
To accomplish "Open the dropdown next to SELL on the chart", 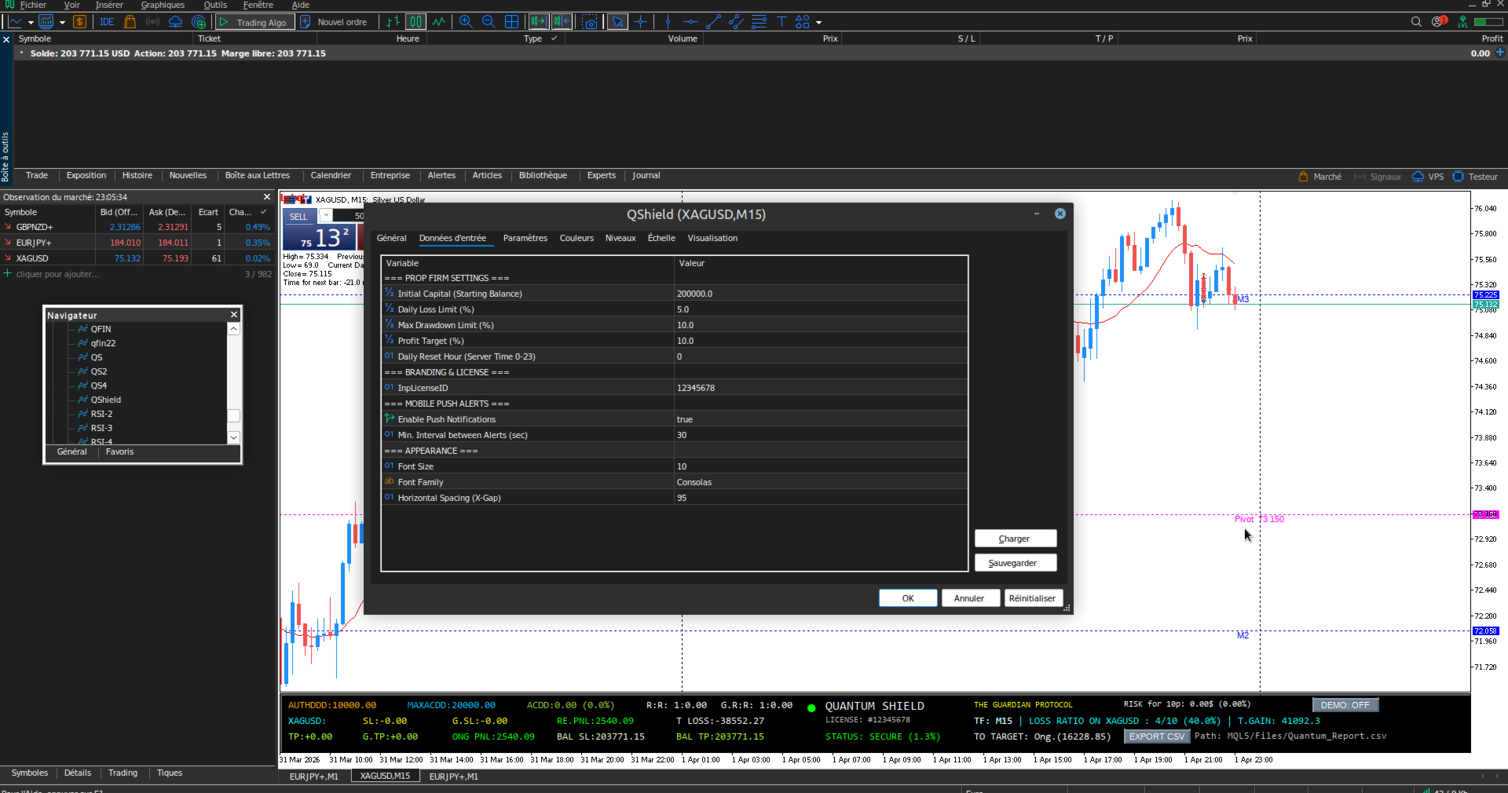I will (x=325, y=216).
